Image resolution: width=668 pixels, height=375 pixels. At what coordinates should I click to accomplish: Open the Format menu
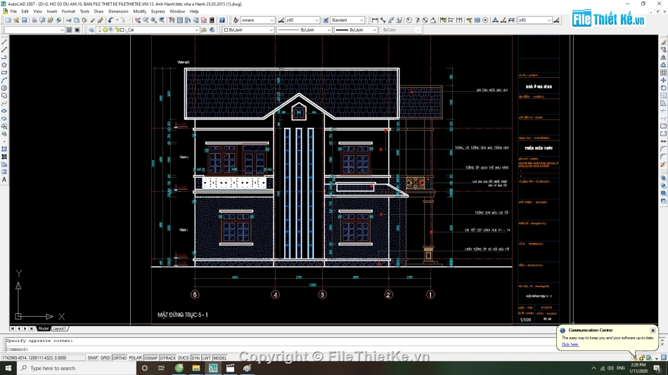click(68, 11)
